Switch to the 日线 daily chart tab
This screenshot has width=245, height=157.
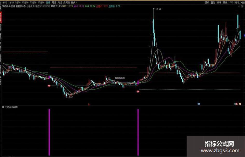pos(48,3)
